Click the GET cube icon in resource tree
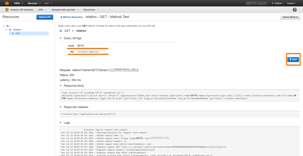 pos(13,33)
